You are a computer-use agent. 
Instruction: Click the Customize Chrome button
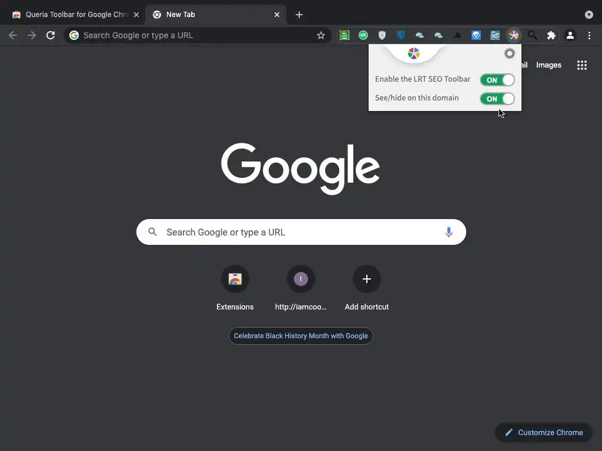pos(544,432)
